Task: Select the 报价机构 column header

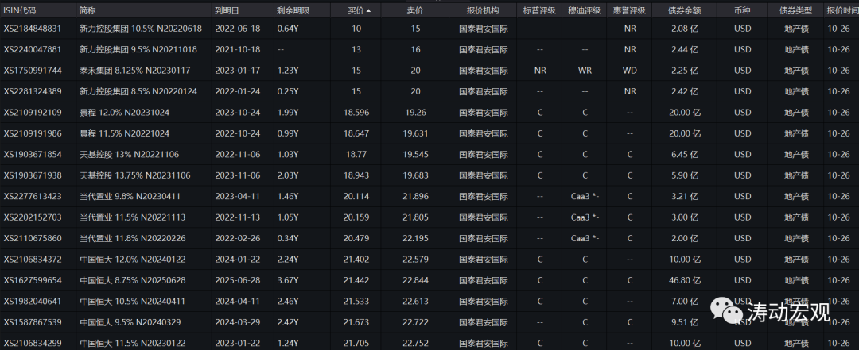Action: coord(484,11)
